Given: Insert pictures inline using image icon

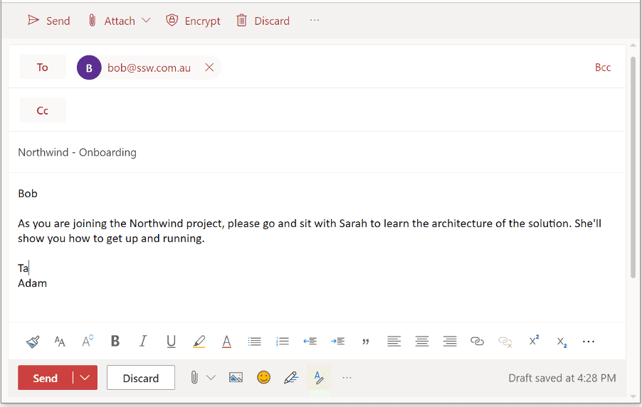Looking at the screenshot, I should point(236,378).
